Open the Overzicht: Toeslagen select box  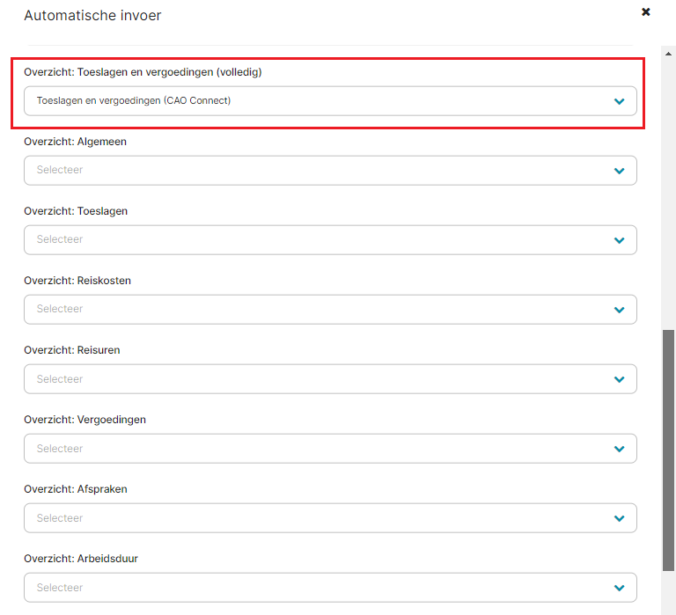(330, 240)
